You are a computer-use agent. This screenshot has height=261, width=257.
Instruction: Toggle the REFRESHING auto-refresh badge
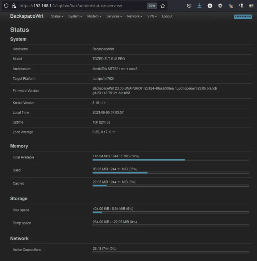[x=243, y=16]
